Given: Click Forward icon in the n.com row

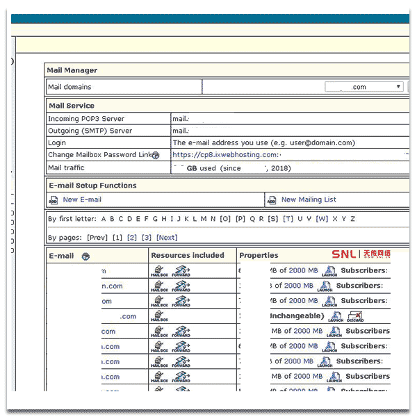Looking at the screenshot, I should pyautogui.click(x=181, y=286).
